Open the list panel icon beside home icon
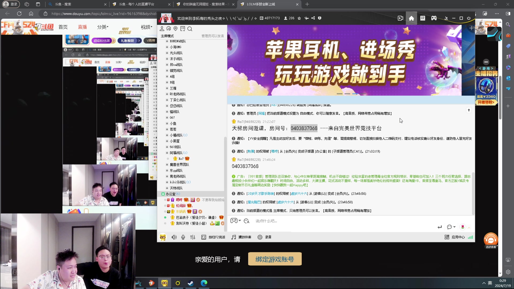The image size is (514, 289). pyautogui.click(x=423, y=18)
